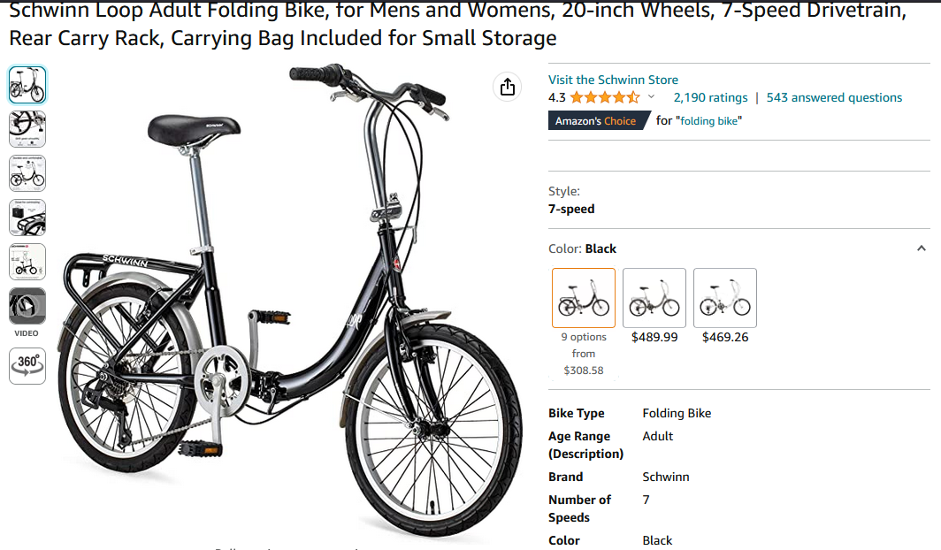Select the fifth thumbnail of the folded bike
This screenshot has height=550, width=941.
click(27, 262)
